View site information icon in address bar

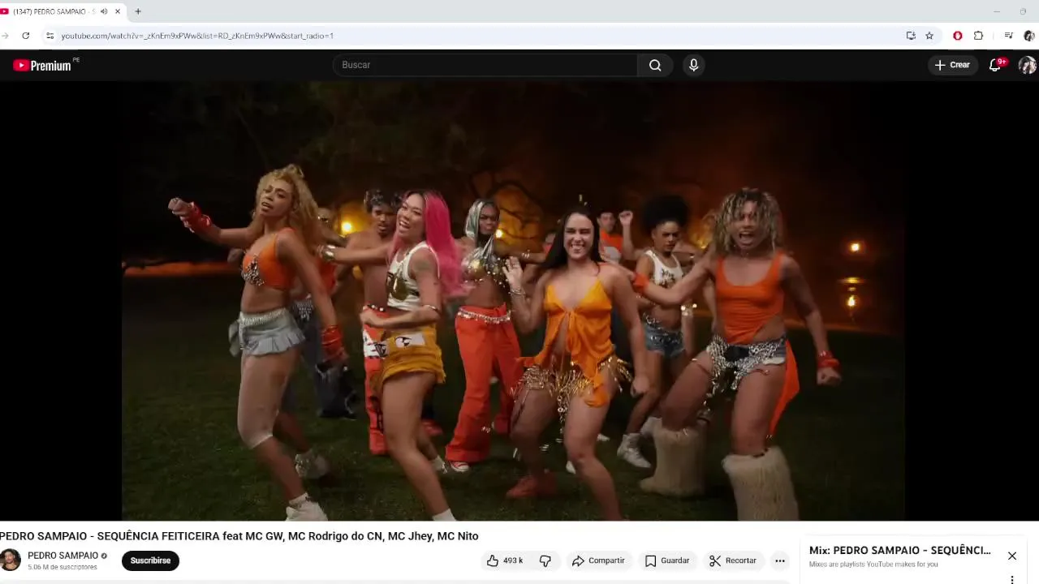(50, 36)
